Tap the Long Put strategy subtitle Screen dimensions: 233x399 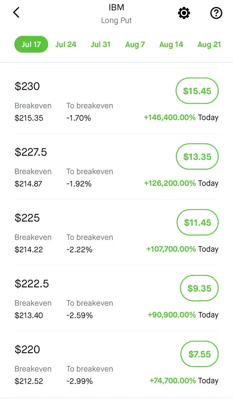coord(116,20)
